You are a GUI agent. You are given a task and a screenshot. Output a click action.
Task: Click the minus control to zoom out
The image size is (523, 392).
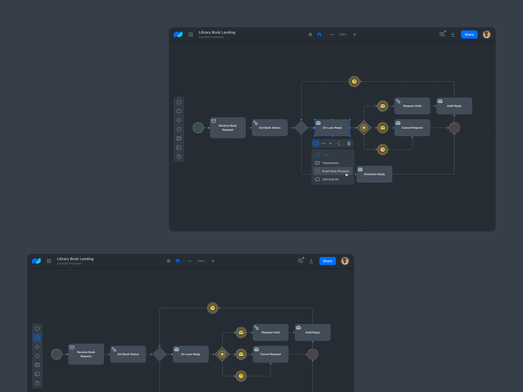(x=331, y=34)
